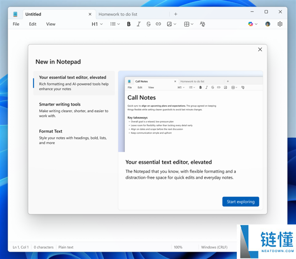
Task: Select the Format Text item
Action: [74, 137]
